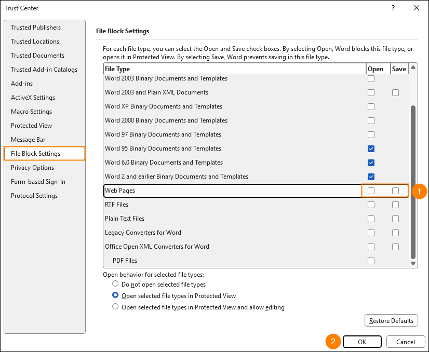Viewport: 429px width, 352px height.
Task: Click the Open column header
Action: coord(378,69)
